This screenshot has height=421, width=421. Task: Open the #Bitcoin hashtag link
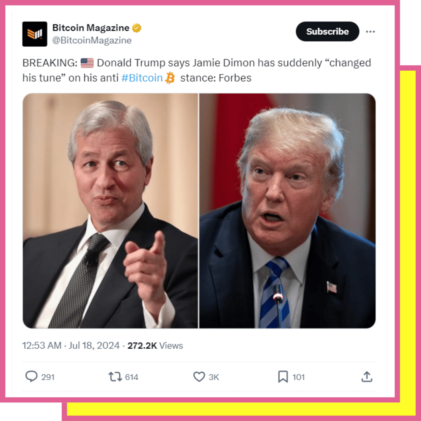pyautogui.click(x=142, y=78)
